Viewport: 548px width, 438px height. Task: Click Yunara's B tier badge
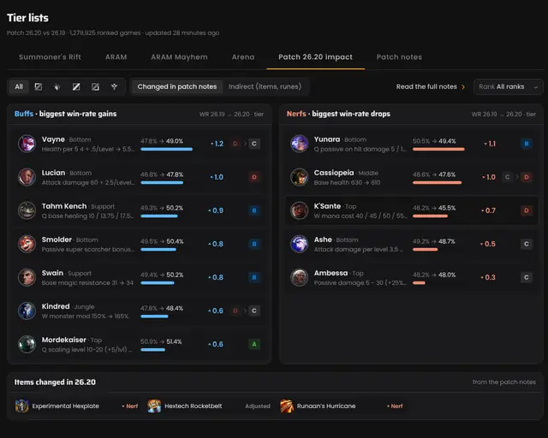click(527, 144)
